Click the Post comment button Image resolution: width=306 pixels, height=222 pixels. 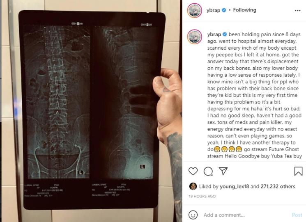(297, 215)
